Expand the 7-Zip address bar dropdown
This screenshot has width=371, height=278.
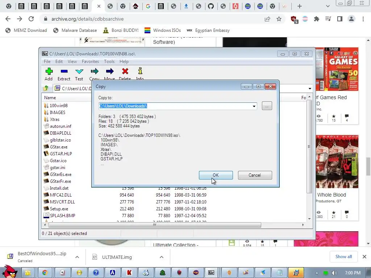click(x=310, y=89)
